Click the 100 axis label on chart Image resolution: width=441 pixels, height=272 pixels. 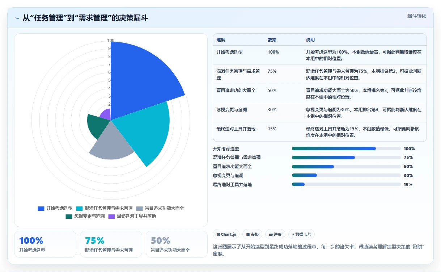tap(111, 41)
